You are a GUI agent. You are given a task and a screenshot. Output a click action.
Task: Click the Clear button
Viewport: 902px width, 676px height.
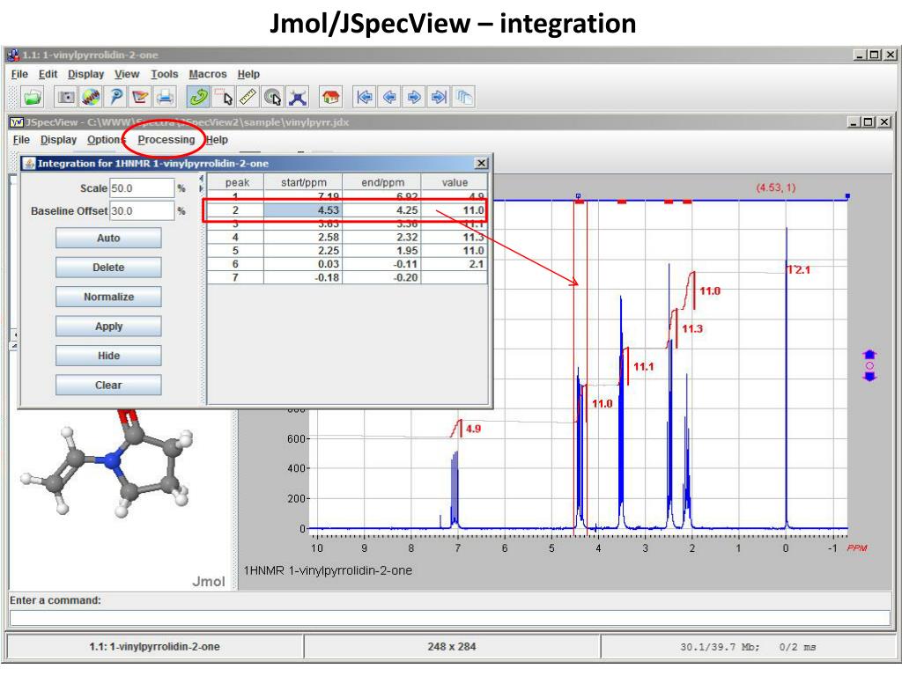coord(108,386)
